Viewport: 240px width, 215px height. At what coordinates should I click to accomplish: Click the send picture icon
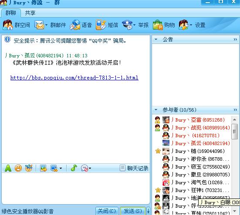[44, 168]
